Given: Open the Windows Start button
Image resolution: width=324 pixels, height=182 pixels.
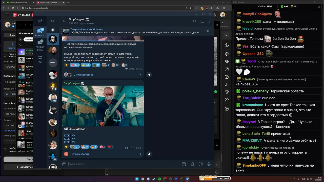Looking at the screenshot, I should pyautogui.click(x=137, y=179).
